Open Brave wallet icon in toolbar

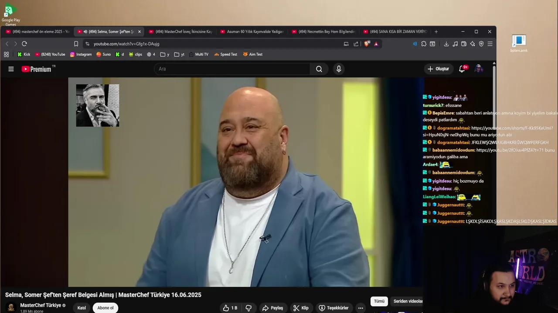[x=464, y=44]
